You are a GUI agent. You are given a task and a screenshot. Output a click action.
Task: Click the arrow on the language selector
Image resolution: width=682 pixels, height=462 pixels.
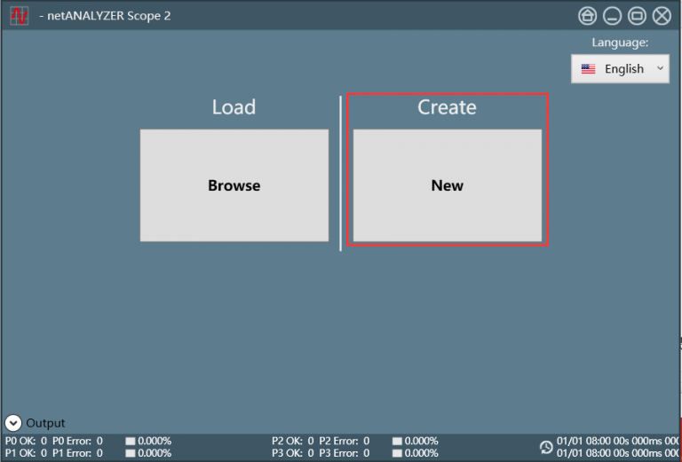(x=659, y=69)
